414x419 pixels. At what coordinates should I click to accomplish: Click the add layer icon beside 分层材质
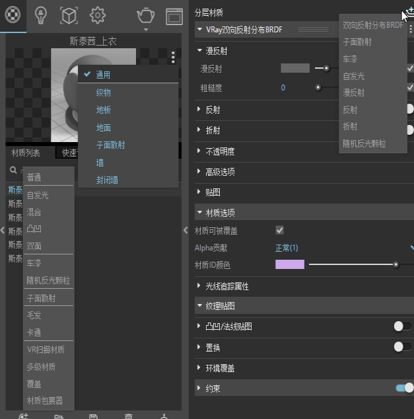click(409, 12)
